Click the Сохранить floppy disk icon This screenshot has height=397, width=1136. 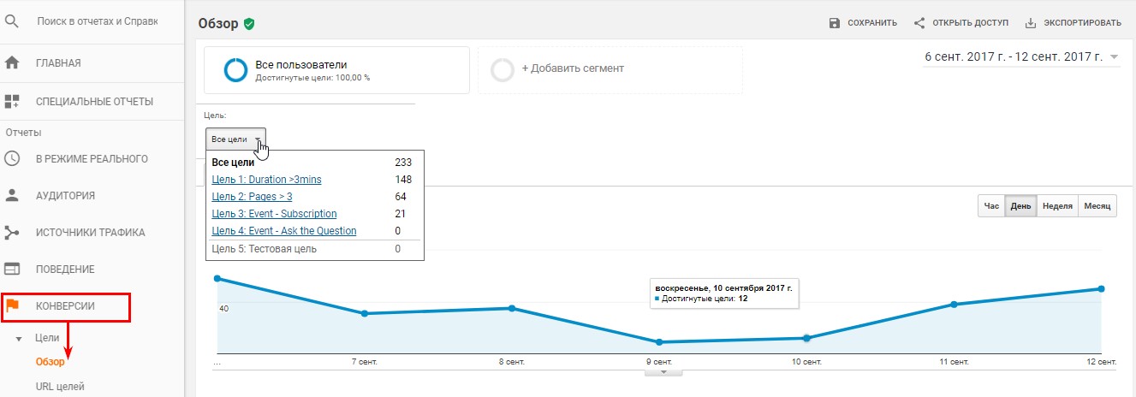point(835,23)
